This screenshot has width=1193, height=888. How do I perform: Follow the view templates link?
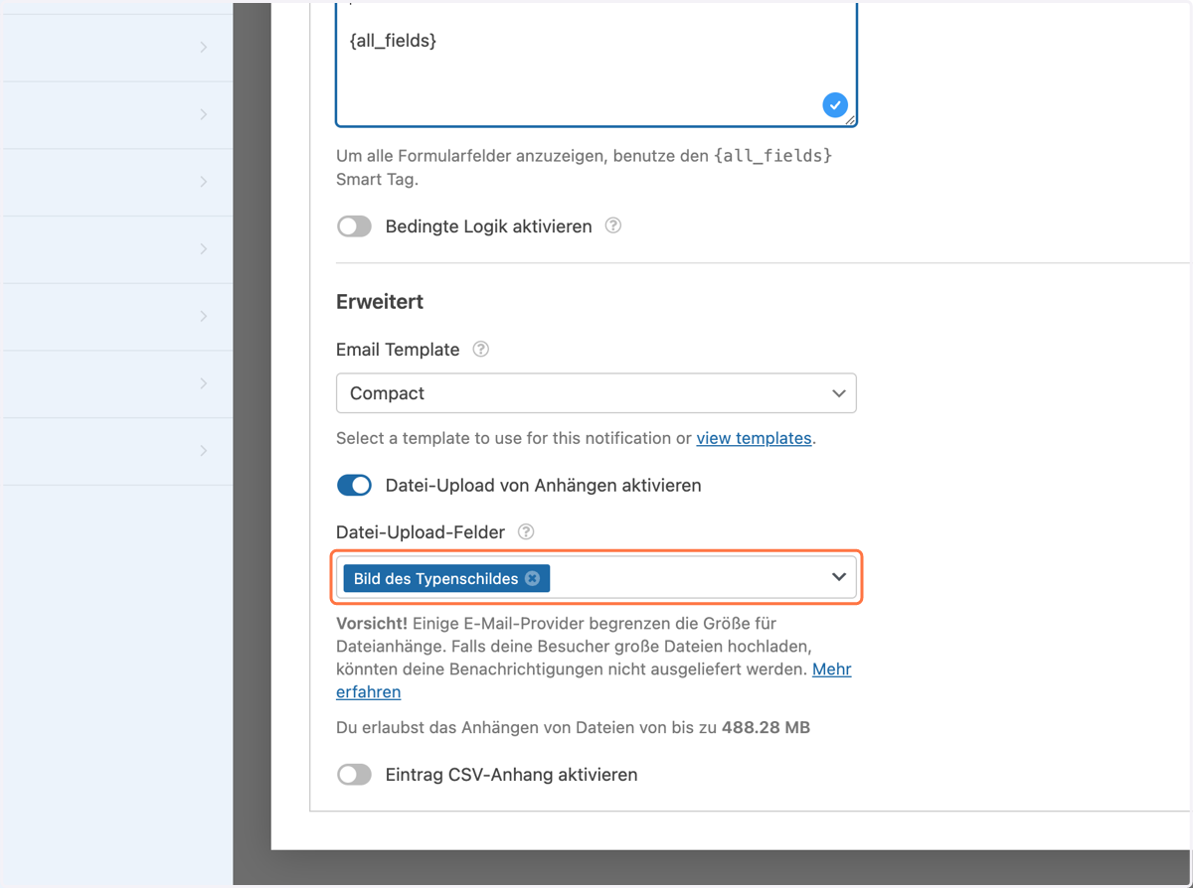pos(754,438)
